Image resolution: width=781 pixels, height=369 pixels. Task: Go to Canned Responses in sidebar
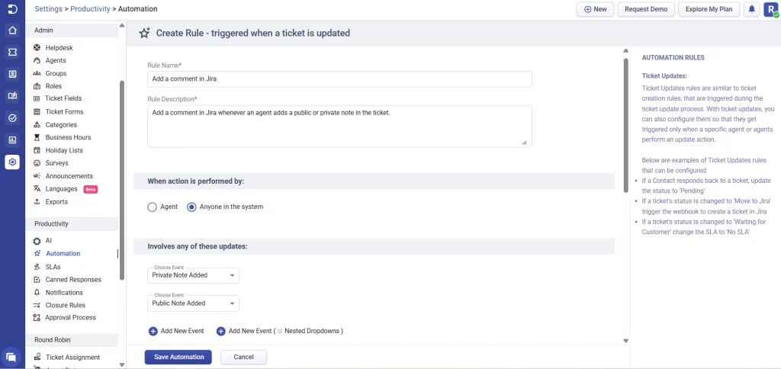[72, 280]
